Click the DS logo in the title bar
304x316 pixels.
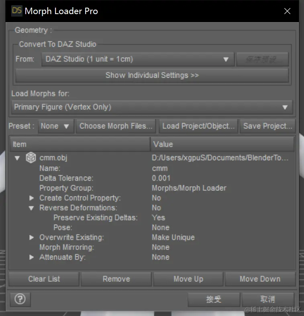click(x=17, y=11)
